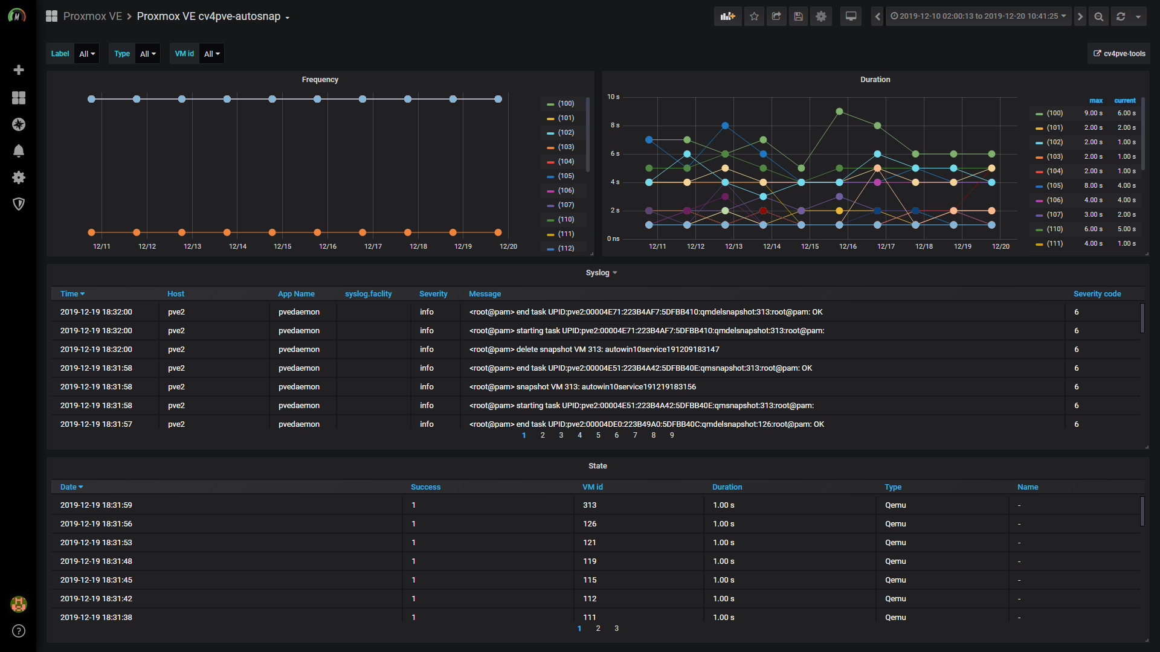Viewport: 1160px width, 652px height.
Task: Open the time range picker
Action: tap(978, 16)
